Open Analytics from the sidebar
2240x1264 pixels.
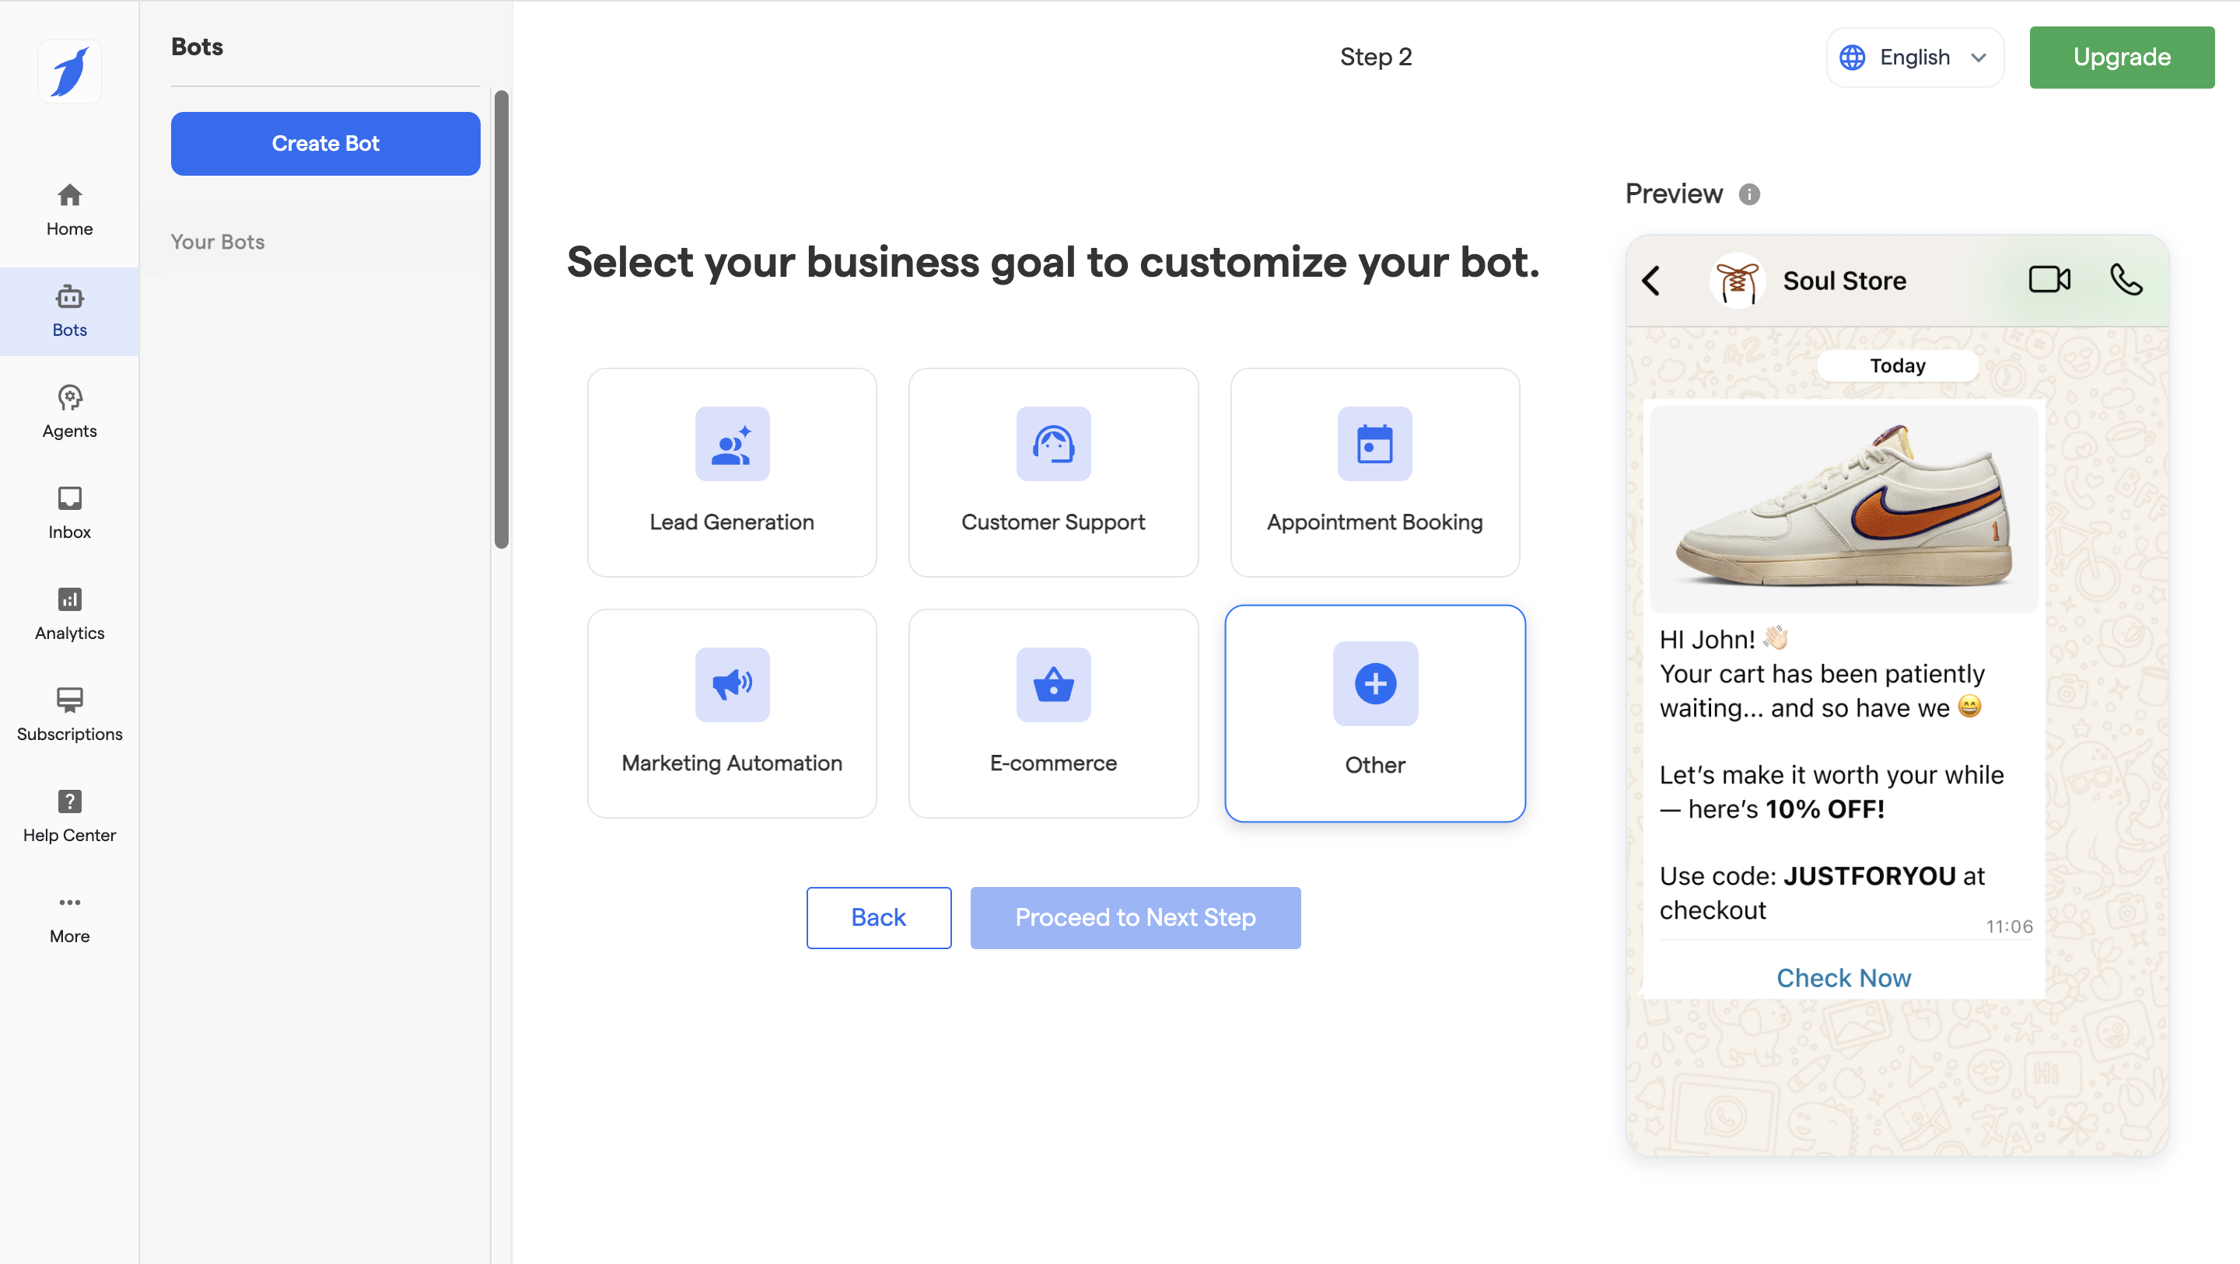pyautogui.click(x=69, y=614)
